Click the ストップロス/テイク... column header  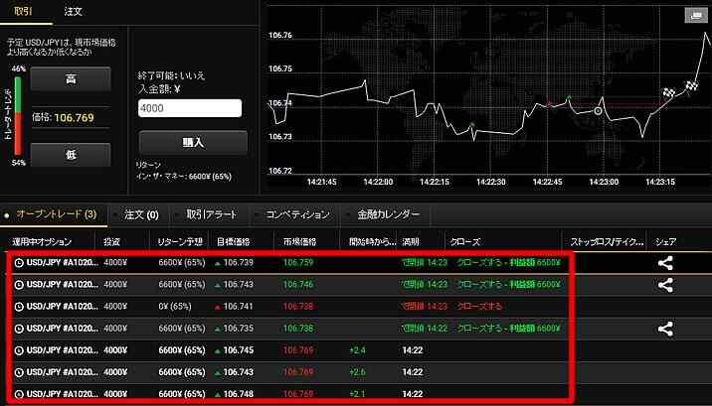click(x=607, y=242)
